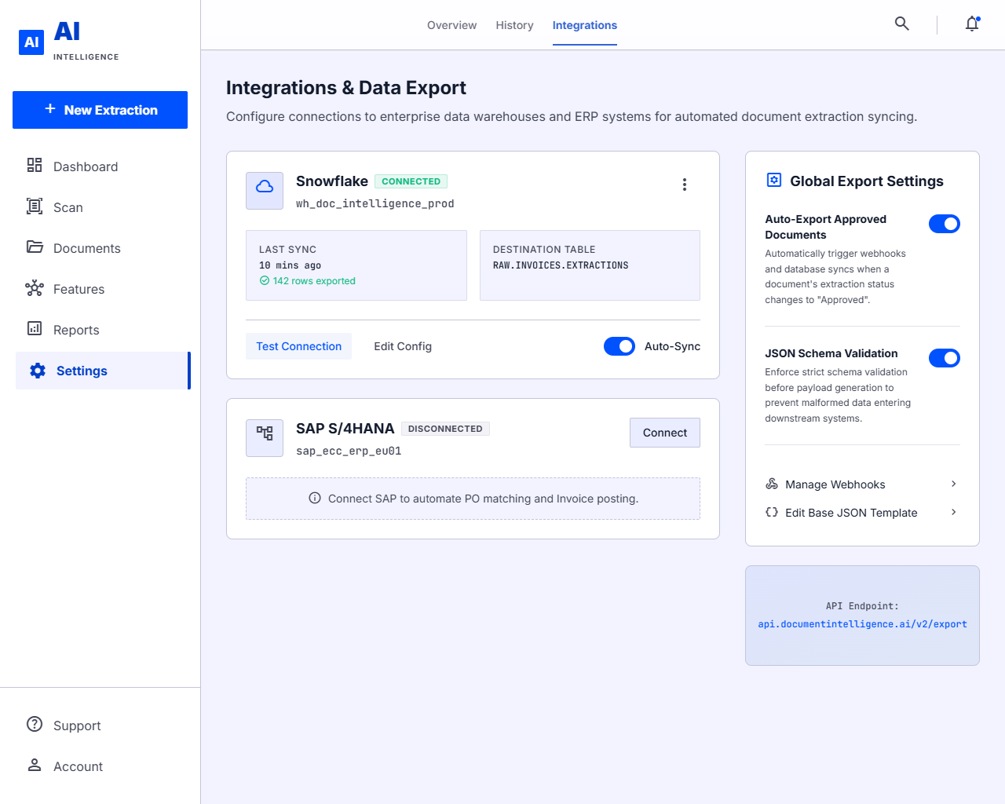Open Snowflake Edit Config
Image resolution: width=1005 pixels, height=804 pixels.
click(403, 346)
